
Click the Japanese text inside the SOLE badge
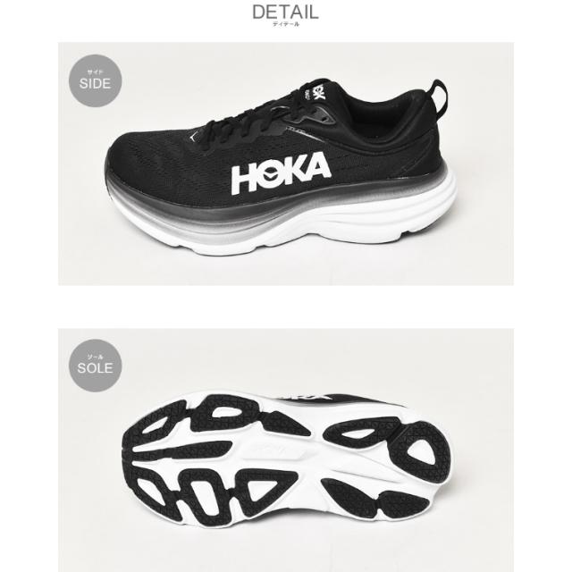click(x=96, y=357)
